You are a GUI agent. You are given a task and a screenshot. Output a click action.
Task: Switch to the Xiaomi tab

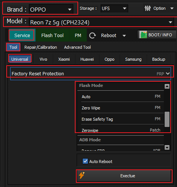pos(64,59)
